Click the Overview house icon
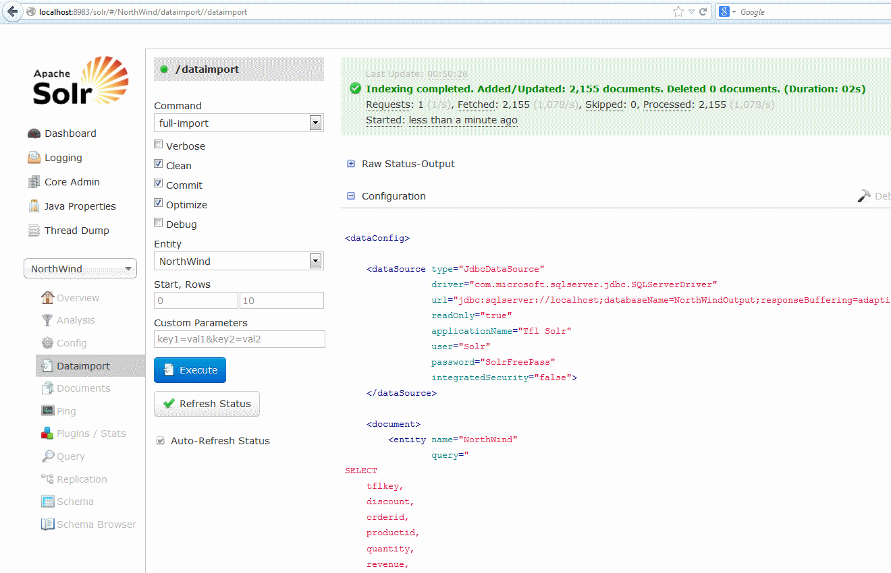891x573 pixels. (x=48, y=297)
